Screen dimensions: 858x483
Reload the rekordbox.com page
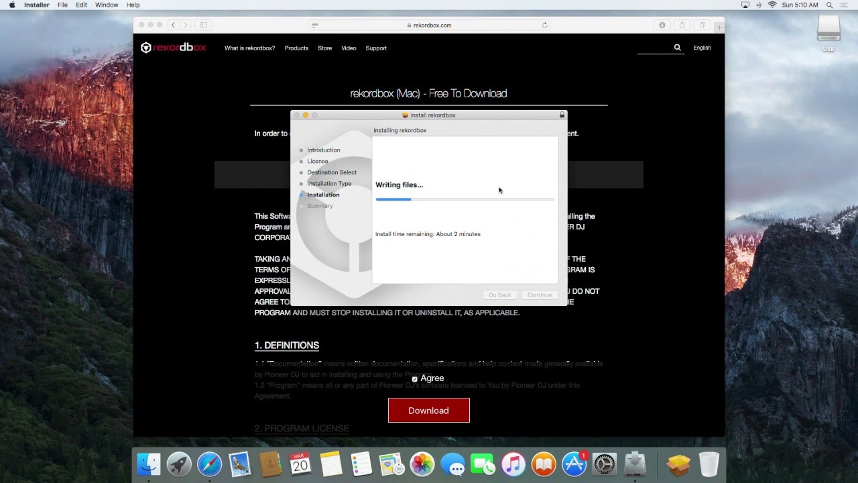point(545,25)
